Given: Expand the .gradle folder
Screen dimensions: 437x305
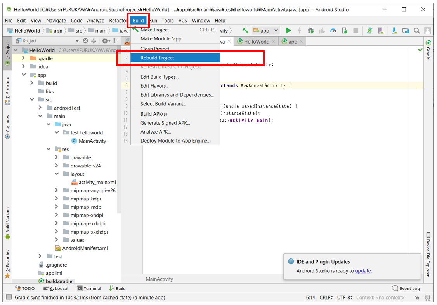Looking at the screenshot, I should pos(24,58).
